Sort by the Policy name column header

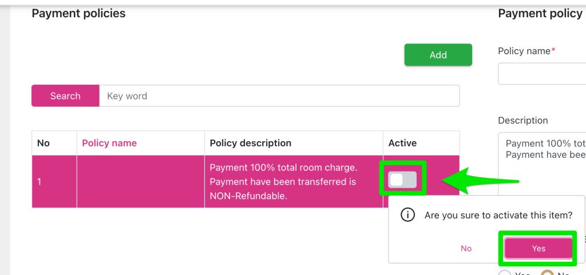click(109, 143)
